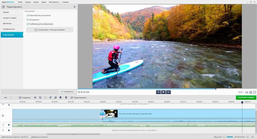
Task: Mute the music track speaker
Action: [x=9, y=125]
